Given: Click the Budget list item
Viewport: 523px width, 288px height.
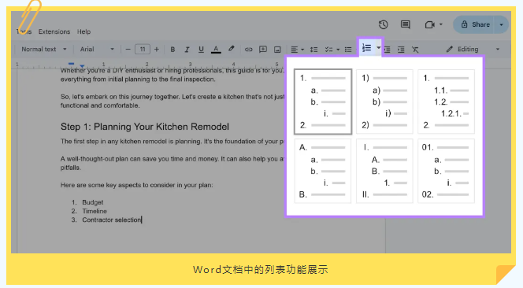Looking at the screenshot, I should point(93,202).
